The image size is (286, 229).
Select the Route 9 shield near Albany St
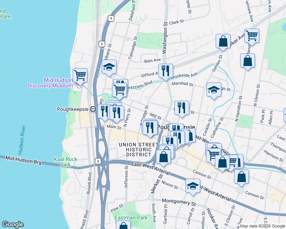(x=102, y=44)
